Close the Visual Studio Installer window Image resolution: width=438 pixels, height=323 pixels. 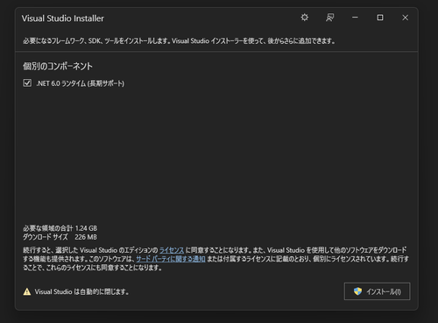pos(406,18)
